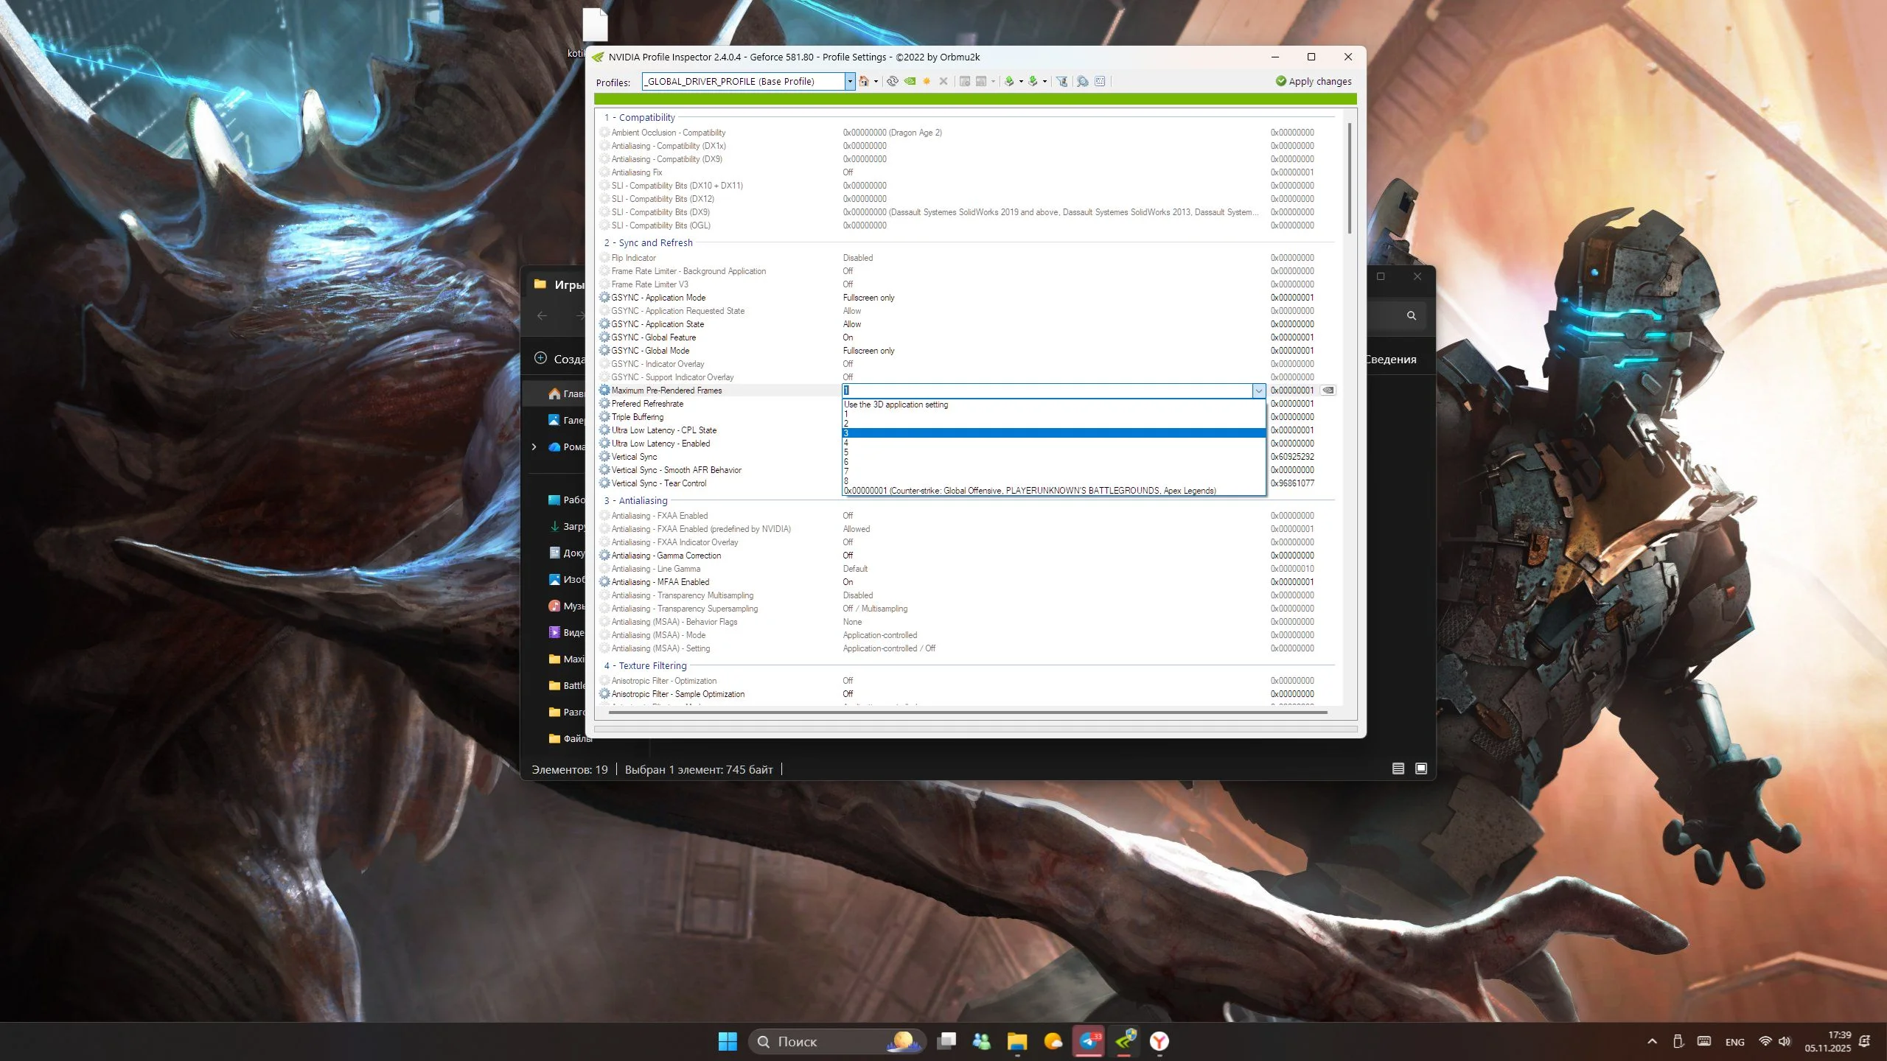Switch Explorer to details list view
The width and height of the screenshot is (1887, 1061).
(1398, 768)
